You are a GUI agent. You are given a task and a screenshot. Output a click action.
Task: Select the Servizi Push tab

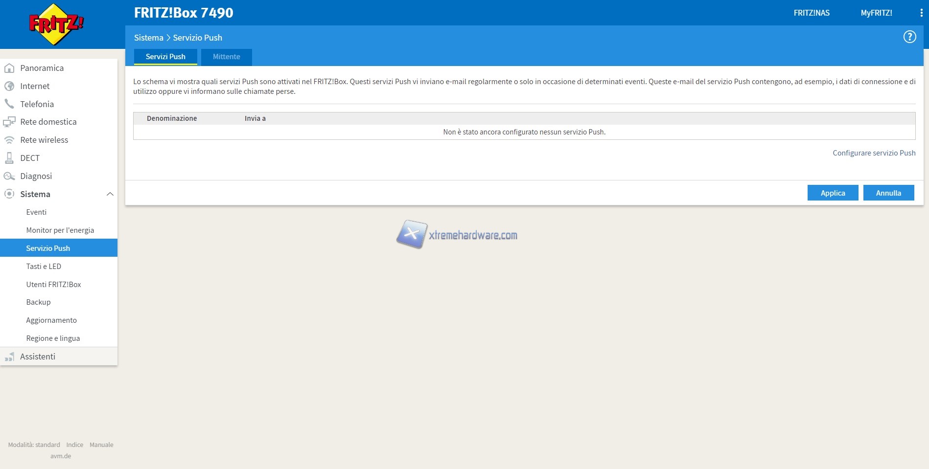[165, 57]
